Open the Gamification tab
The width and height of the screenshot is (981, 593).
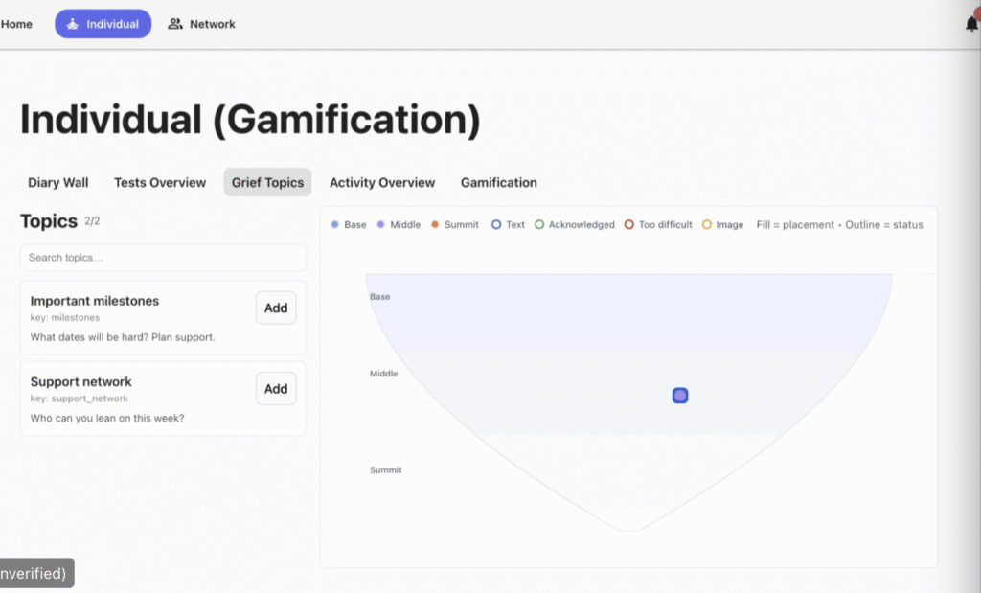(x=498, y=182)
